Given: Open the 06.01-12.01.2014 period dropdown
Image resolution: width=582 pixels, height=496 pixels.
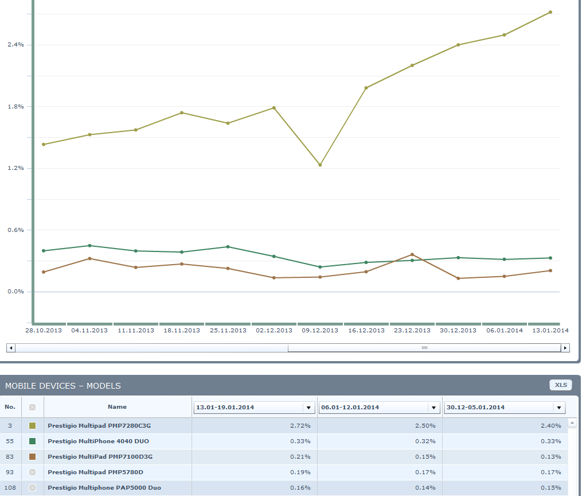Looking at the screenshot, I should [x=434, y=408].
